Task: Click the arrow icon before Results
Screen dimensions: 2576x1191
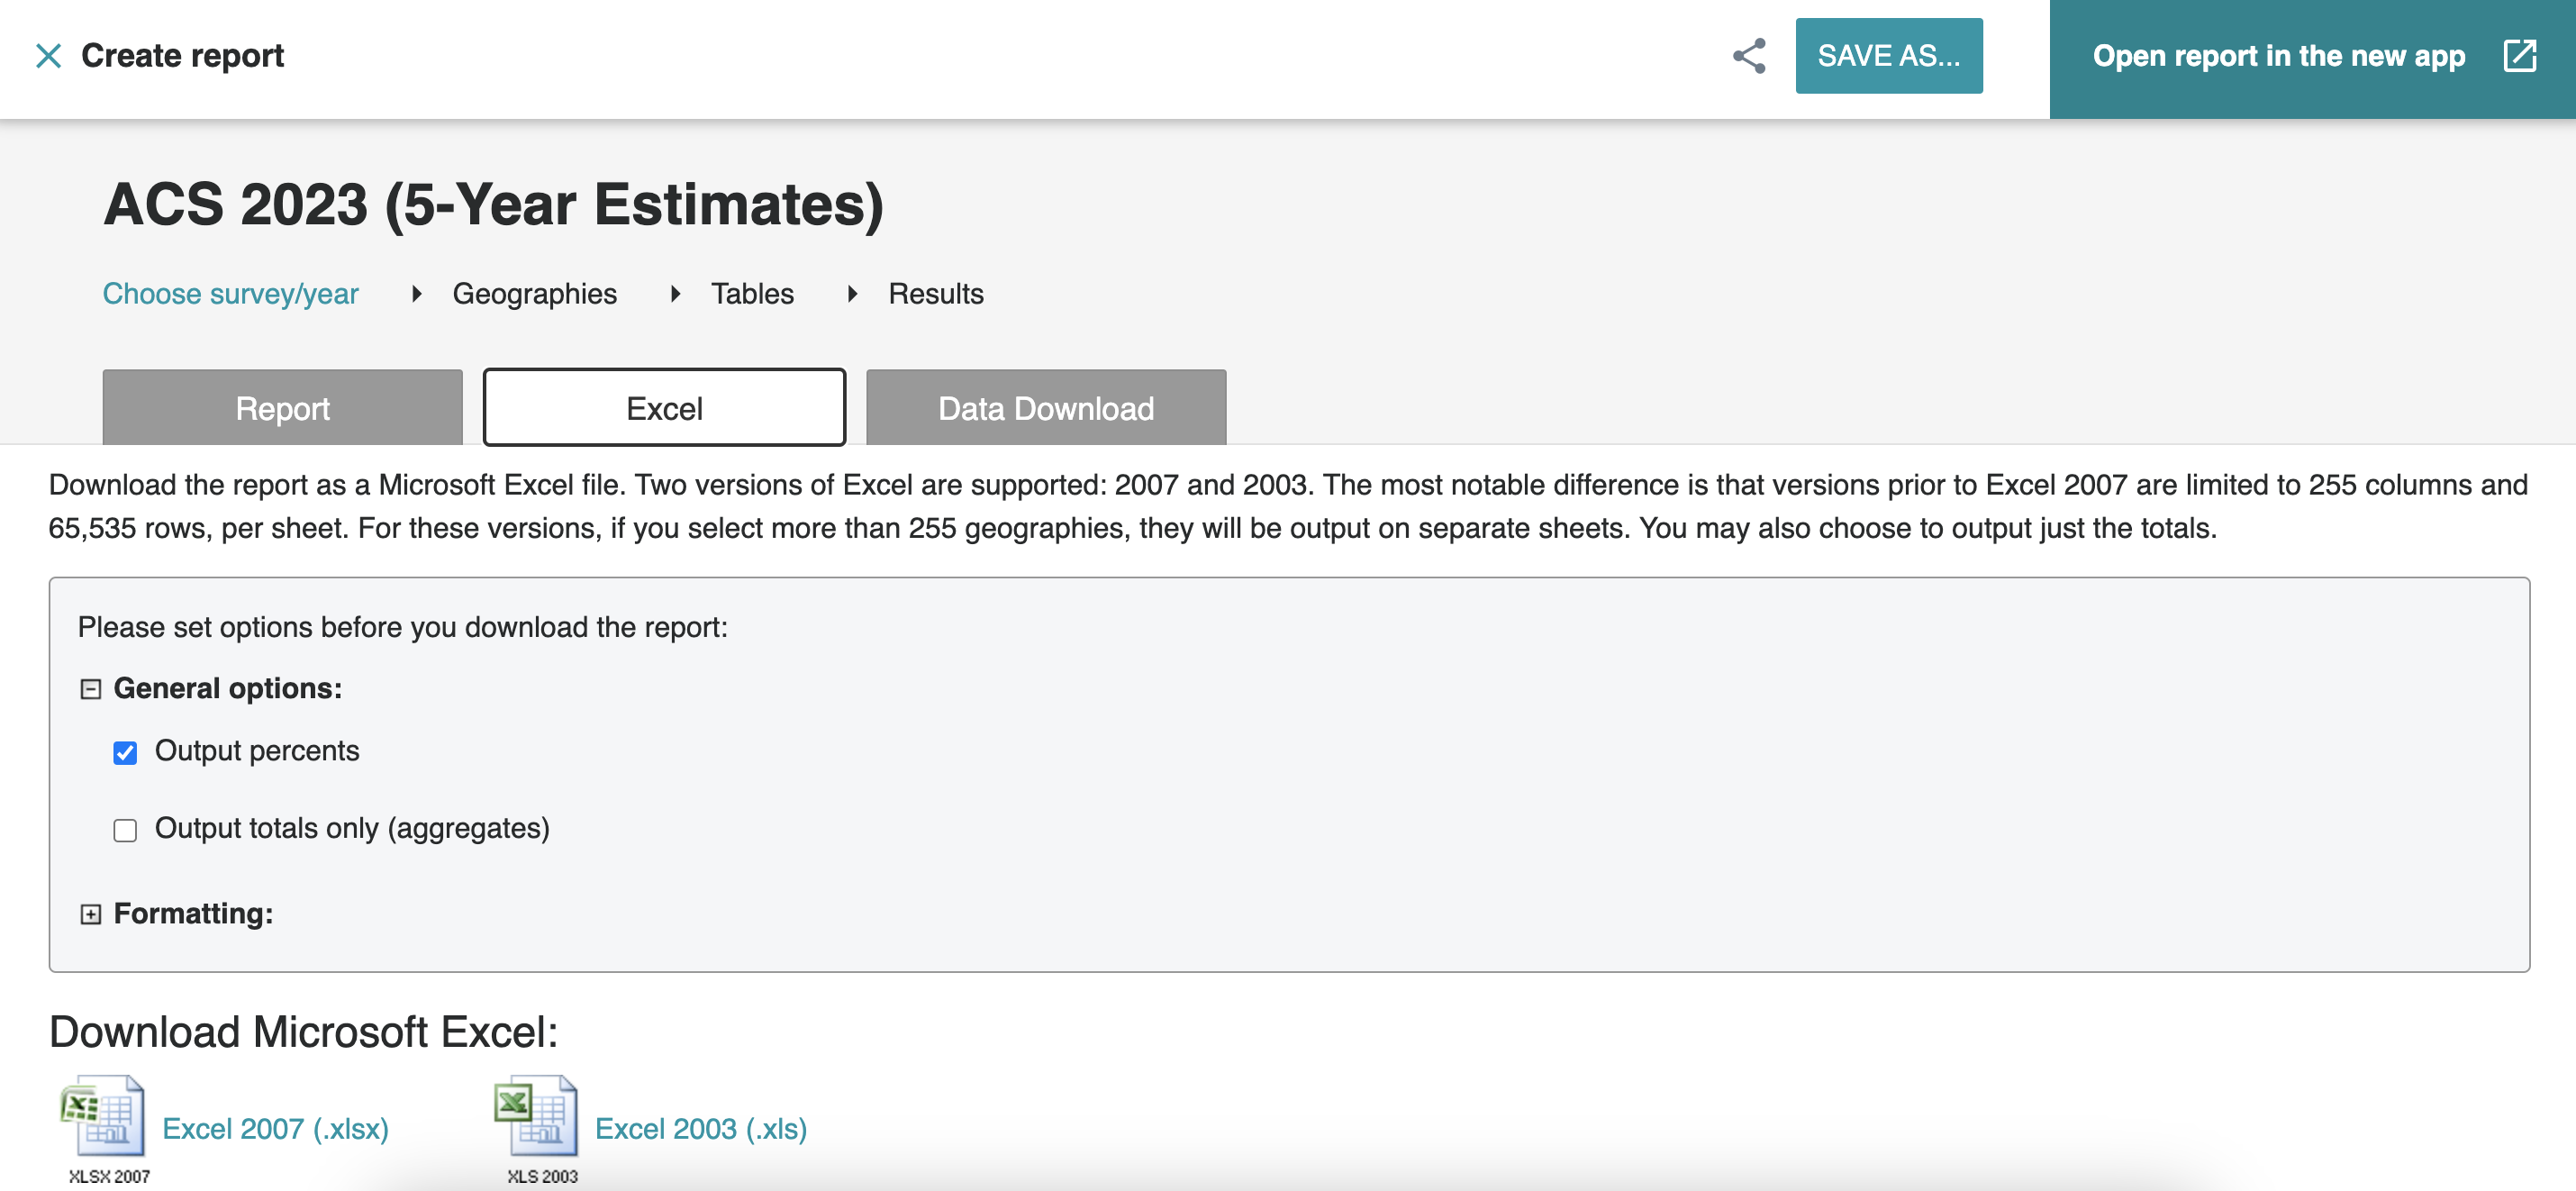Action: click(852, 294)
